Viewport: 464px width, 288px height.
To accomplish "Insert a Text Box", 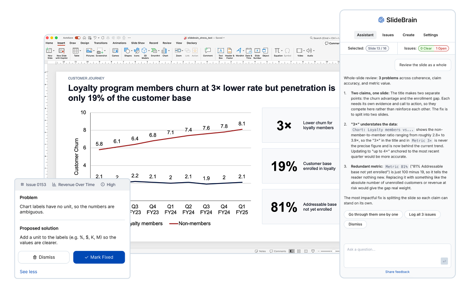I will pyautogui.click(x=221, y=51).
